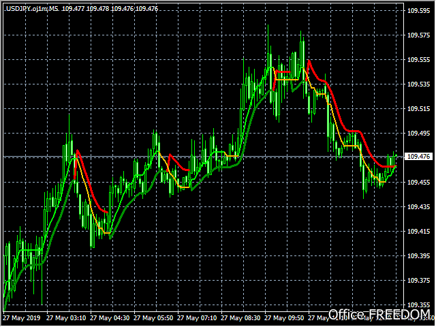Click the 109.375 price axis label
Screen dimensions: 436x327
tap(418, 280)
